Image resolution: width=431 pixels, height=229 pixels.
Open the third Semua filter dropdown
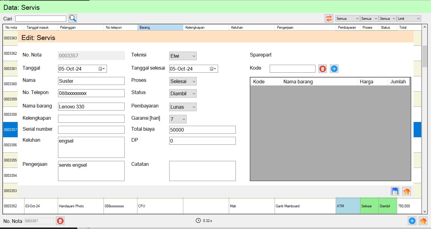(388, 19)
